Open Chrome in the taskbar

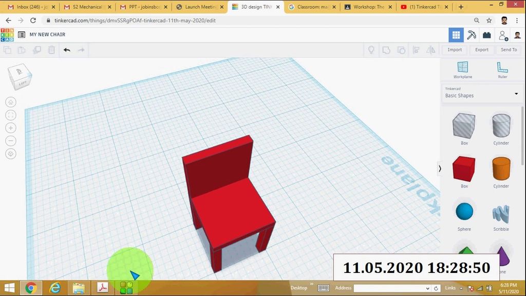click(x=31, y=288)
